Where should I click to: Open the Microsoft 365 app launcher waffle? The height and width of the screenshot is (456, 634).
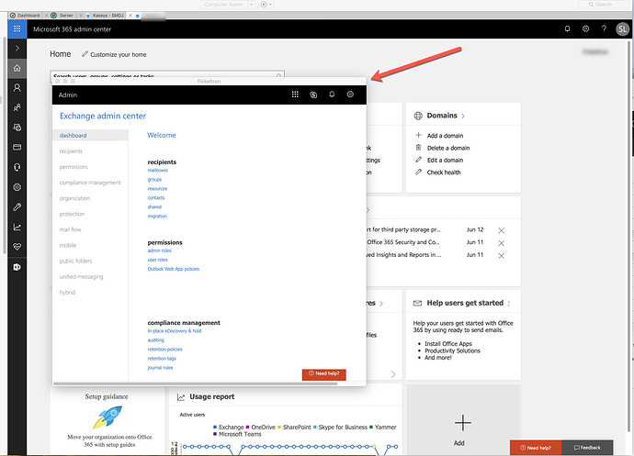(17, 29)
